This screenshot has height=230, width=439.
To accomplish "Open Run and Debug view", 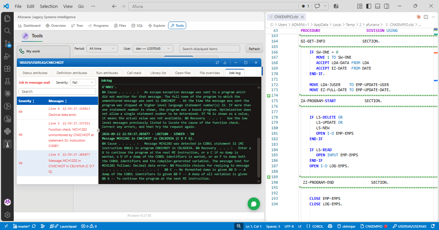I will (7, 56).
